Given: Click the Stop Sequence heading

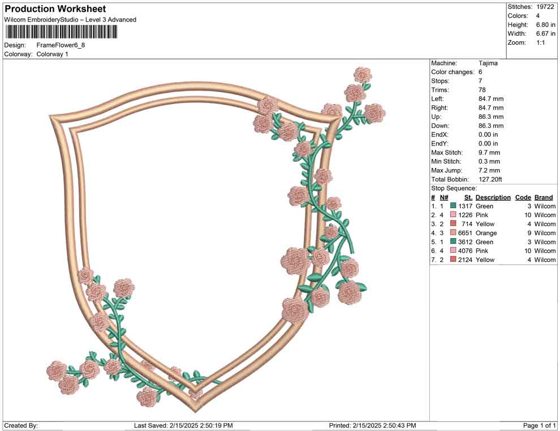Looking at the screenshot, I should 454,188.
